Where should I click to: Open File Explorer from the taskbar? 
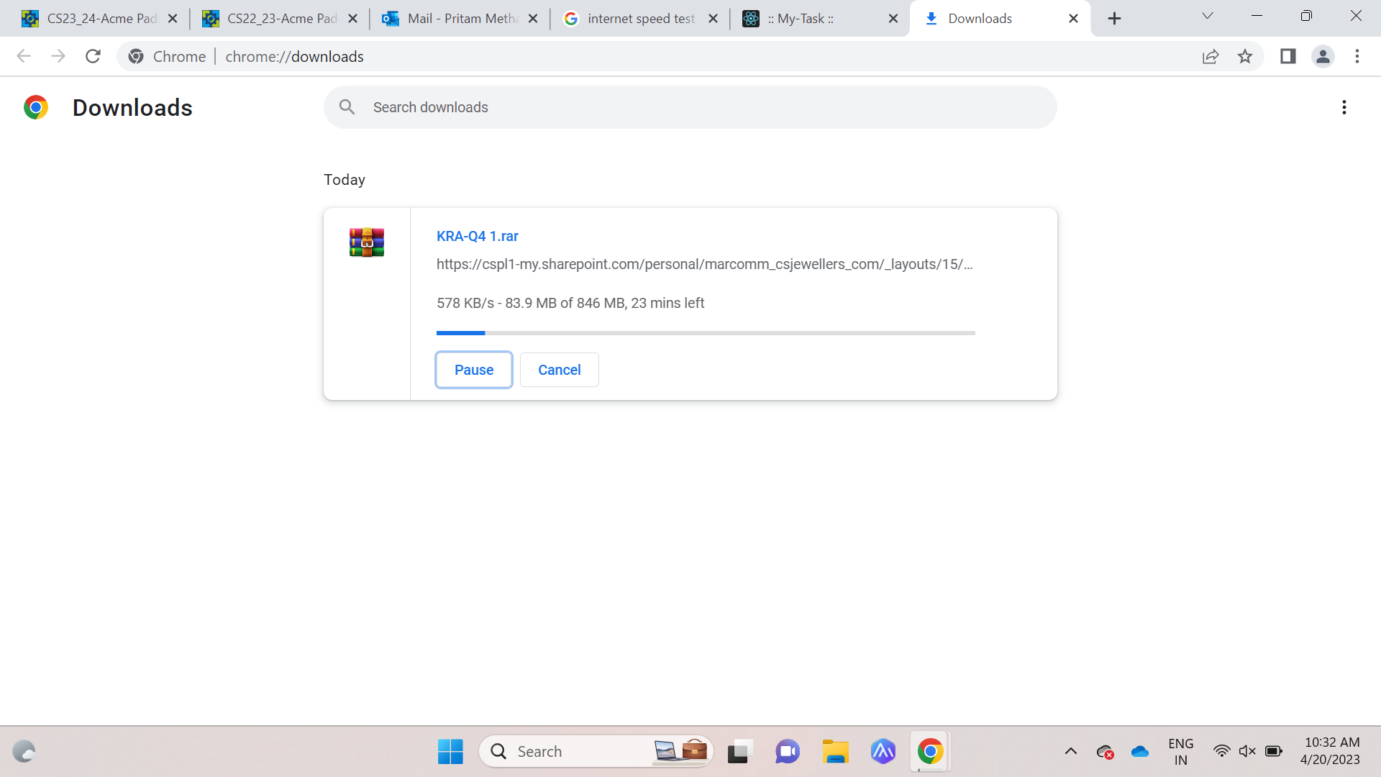click(835, 752)
